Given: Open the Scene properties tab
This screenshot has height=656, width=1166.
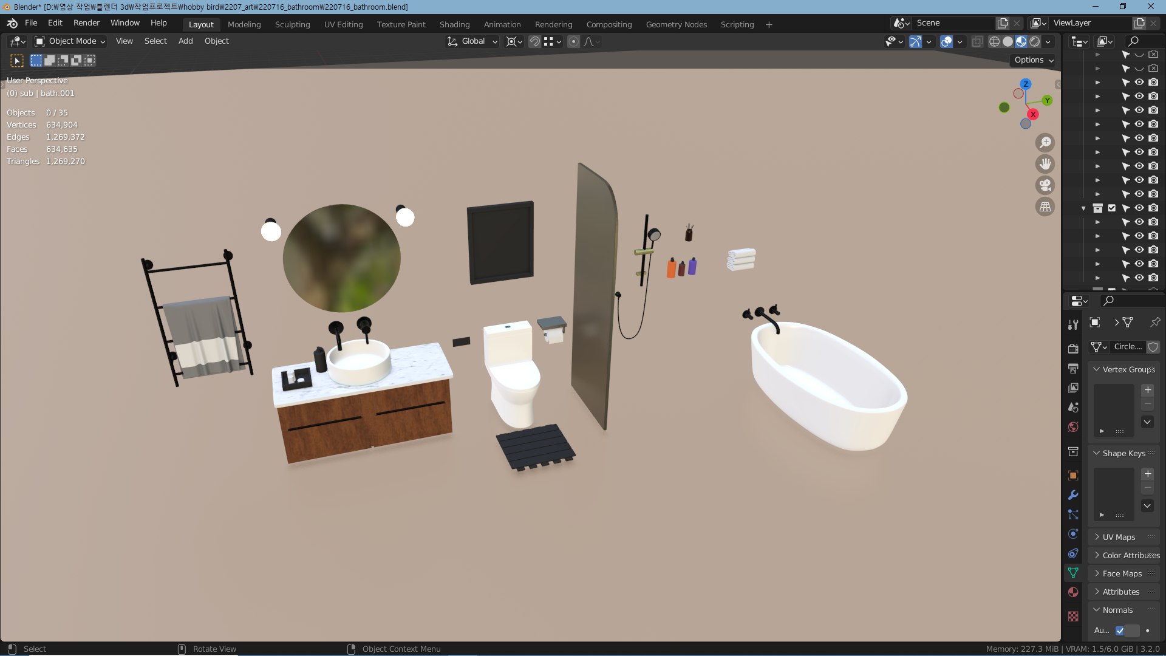Looking at the screenshot, I should 1073,407.
